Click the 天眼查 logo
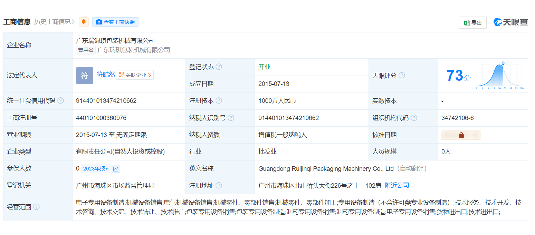Viewport: 535px width, 235px height. pos(510,22)
